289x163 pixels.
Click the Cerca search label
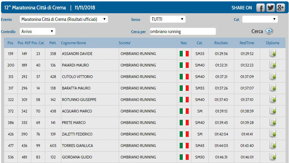pos(257,31)
